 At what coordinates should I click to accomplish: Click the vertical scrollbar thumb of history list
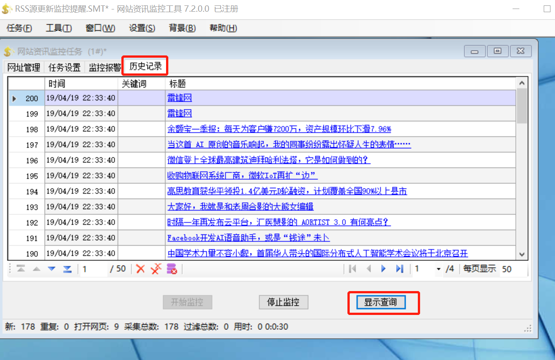pyautogui.click(x=522, y=106)
